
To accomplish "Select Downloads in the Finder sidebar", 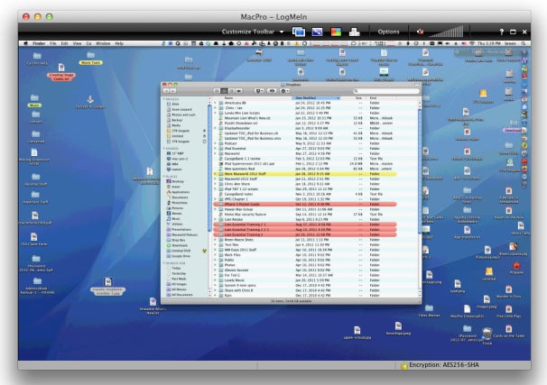I will tap(177, 245).
